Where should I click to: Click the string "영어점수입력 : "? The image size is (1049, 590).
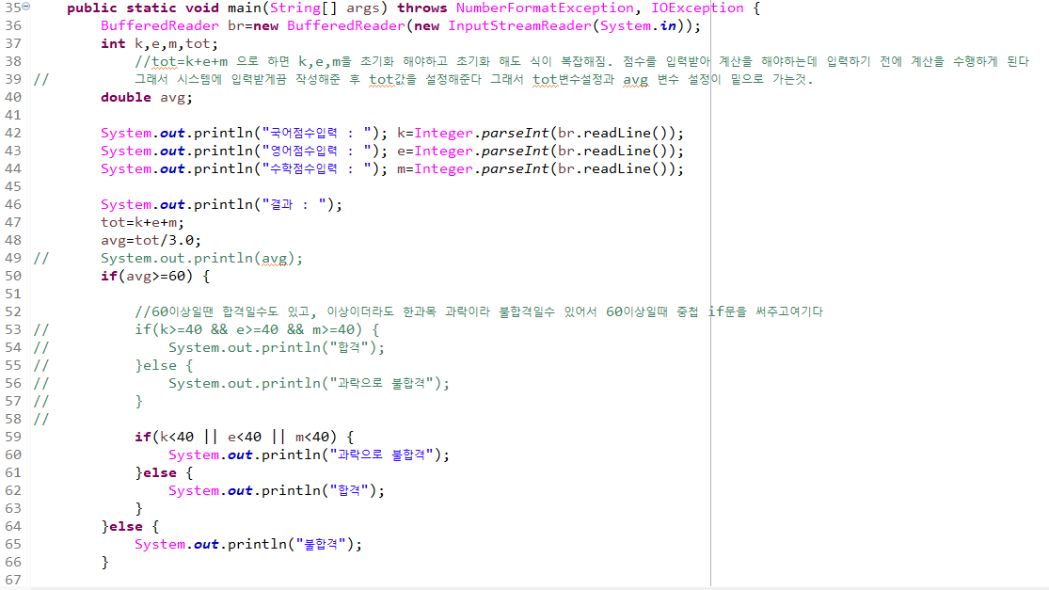pyautogui.click(x=316, y=151)
